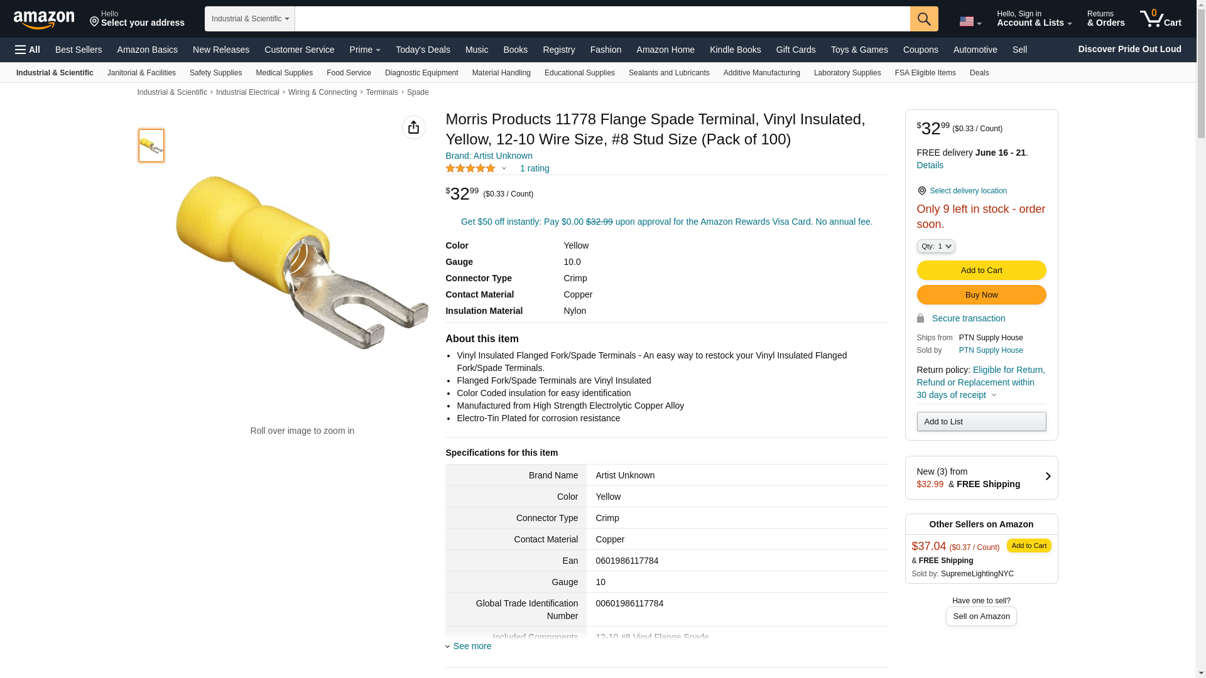Click the magnifying glass search button

click(923, 19)
